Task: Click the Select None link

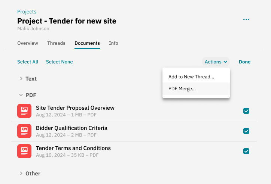Action: pyautogui.click(x=60, y=62)
